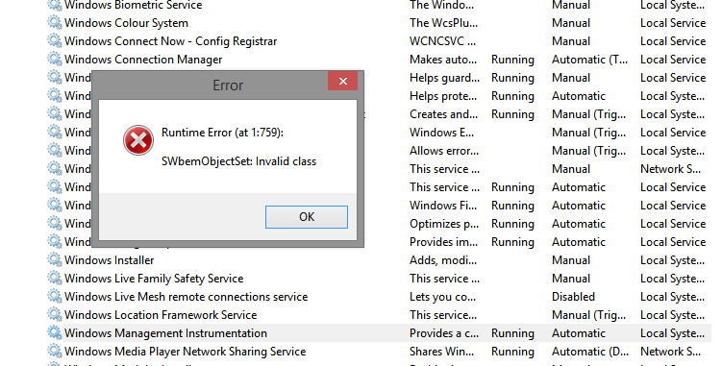Select Windows Connect Now - Config Registrar service

(171, 41)
